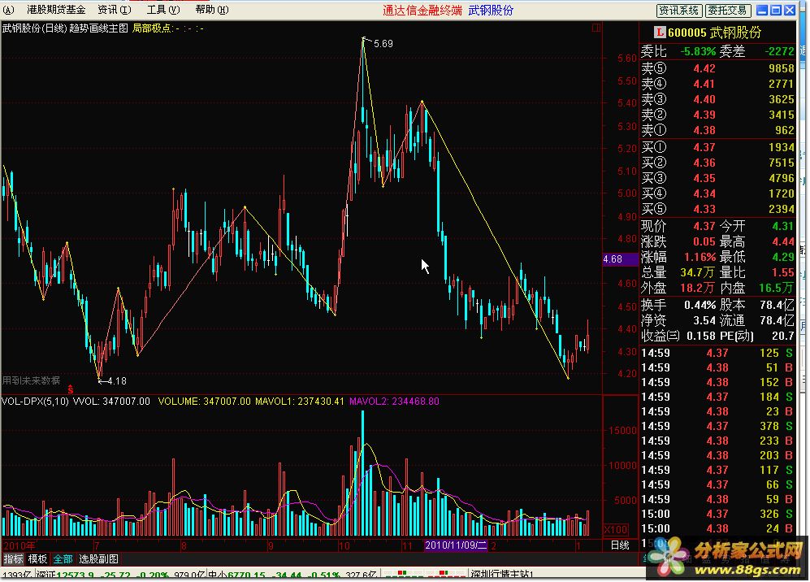The width and height of the screenshot is (810, 582).
Task: Click the 委托交易 button
Action: [727, 11]
